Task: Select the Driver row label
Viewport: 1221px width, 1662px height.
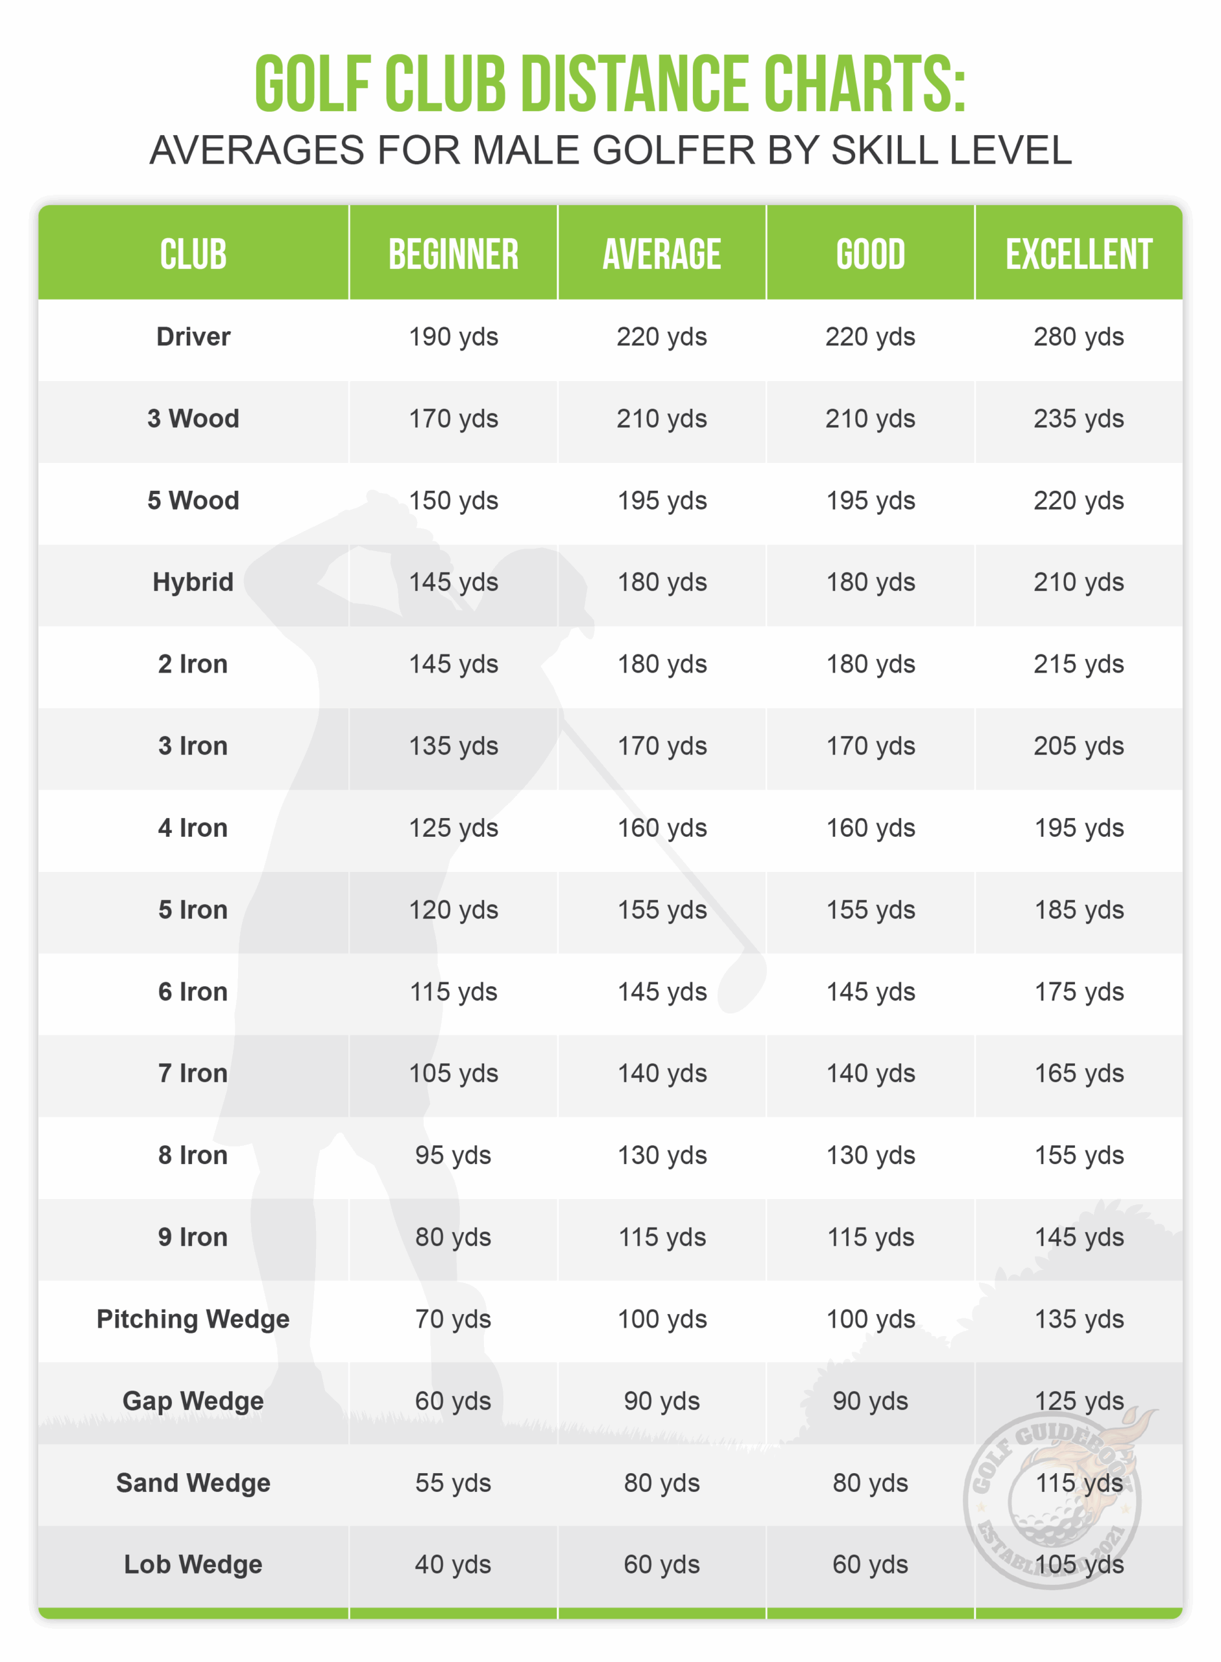Action: pos(193,336)
